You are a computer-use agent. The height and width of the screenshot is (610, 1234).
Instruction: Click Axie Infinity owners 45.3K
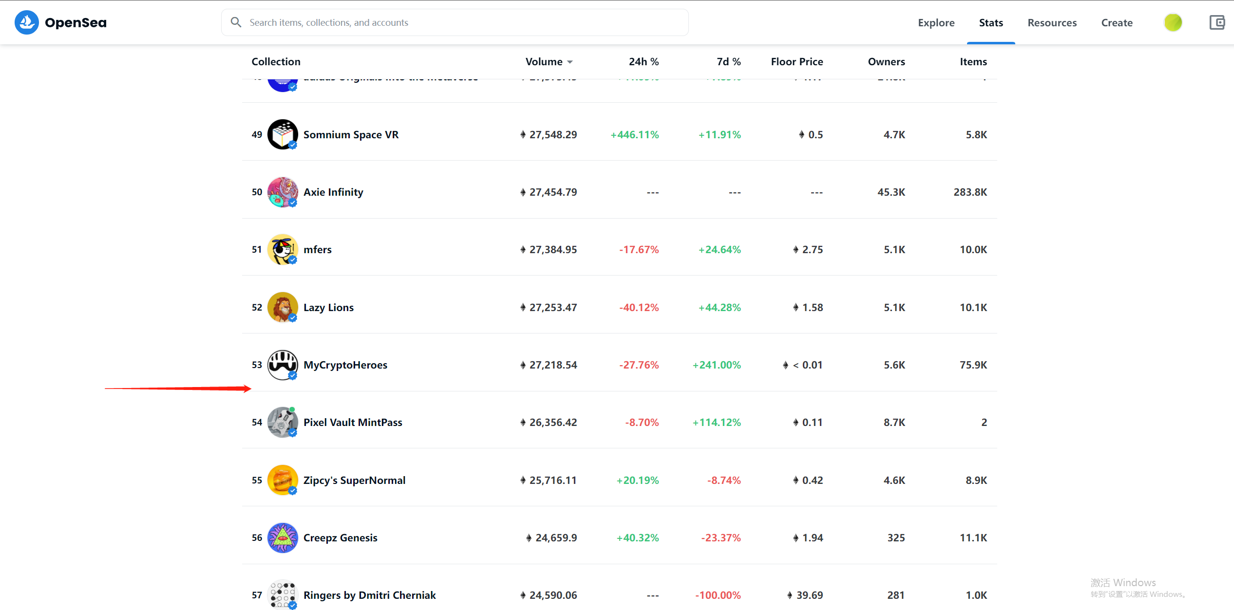891,192
